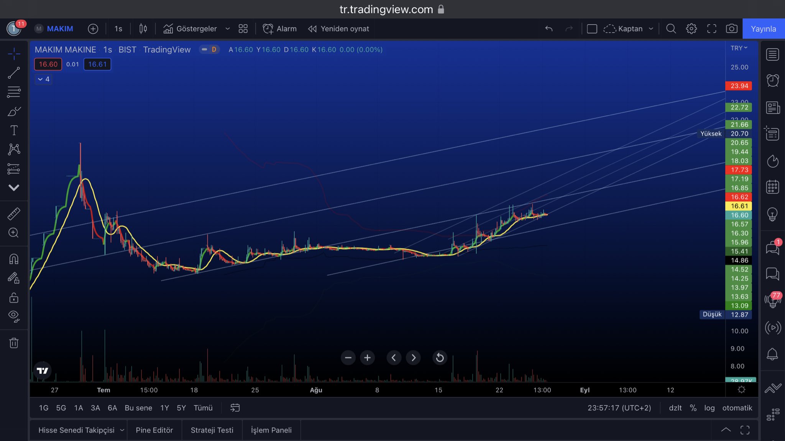Select the brush drawing tool
The height and width of the screenshot is (441, 785).
[x=14, y=111]
